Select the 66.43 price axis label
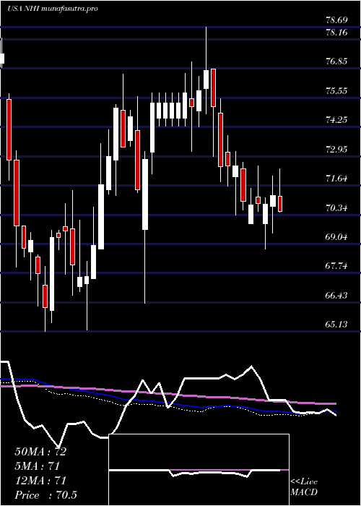The height and width of the screenshot is (506, 361). (336, 295)
